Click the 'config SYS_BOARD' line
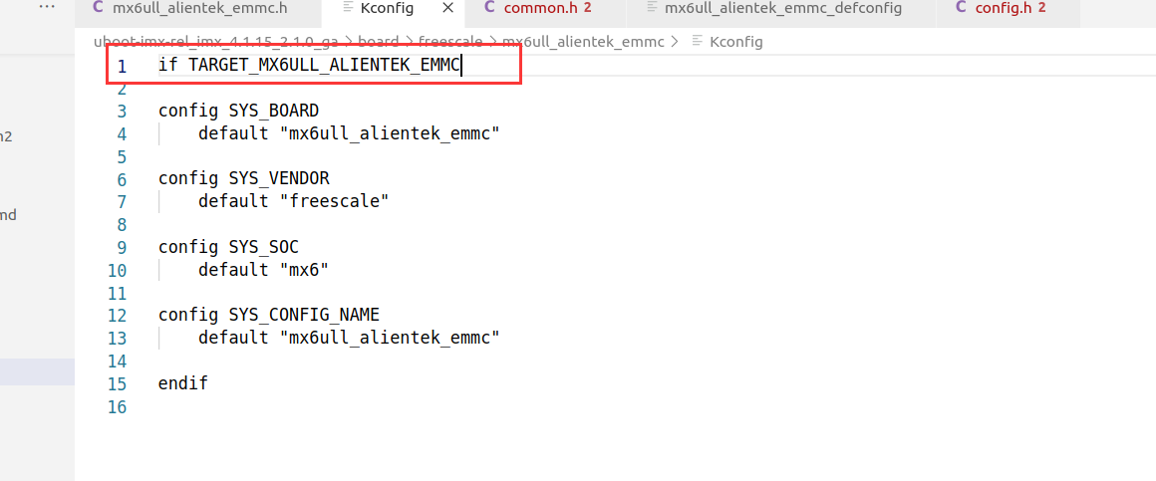The height and width of the screenshot is (481, 1156). click(x=238, y=112)
